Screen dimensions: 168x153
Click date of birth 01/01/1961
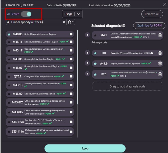[69, 5]
